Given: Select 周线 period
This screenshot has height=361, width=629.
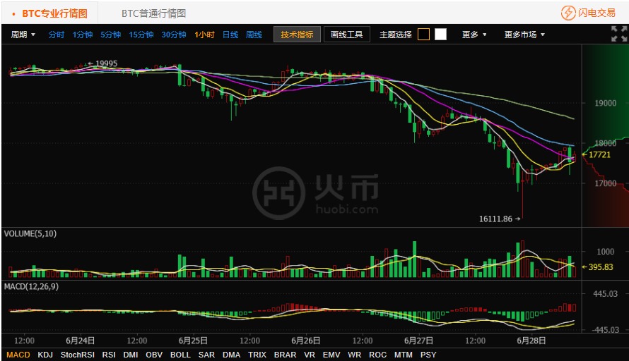Looking at the screenshot, I should click(x=254, y=35).
